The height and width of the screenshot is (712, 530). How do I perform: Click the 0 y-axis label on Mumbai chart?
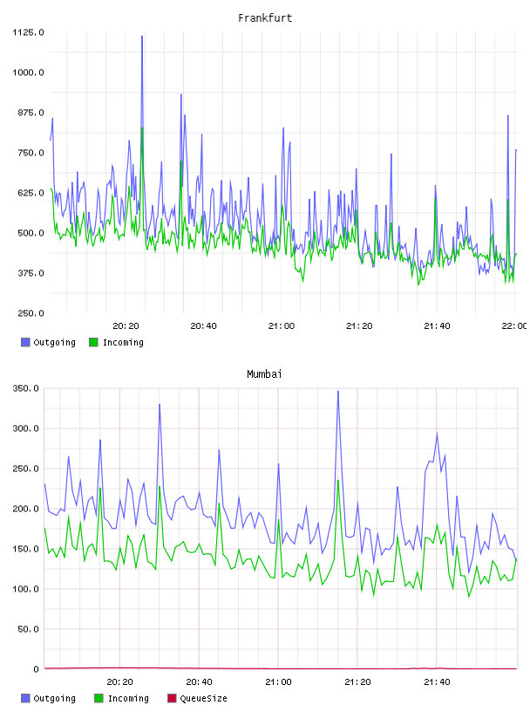37,669
